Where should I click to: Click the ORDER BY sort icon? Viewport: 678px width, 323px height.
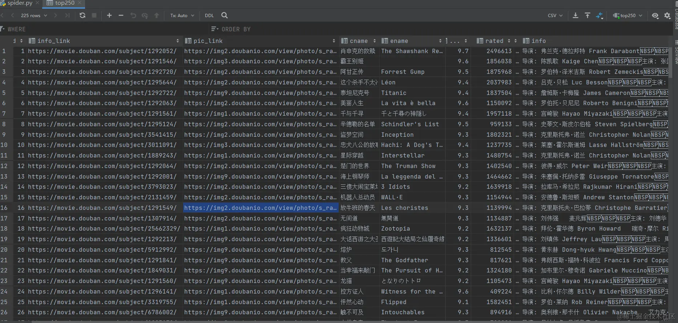coord(215,29)
